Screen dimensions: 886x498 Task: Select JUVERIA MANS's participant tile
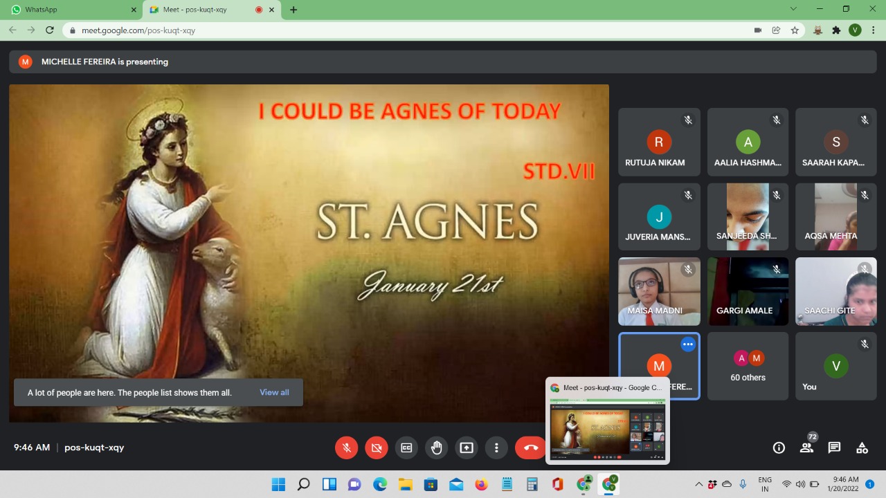659,216
